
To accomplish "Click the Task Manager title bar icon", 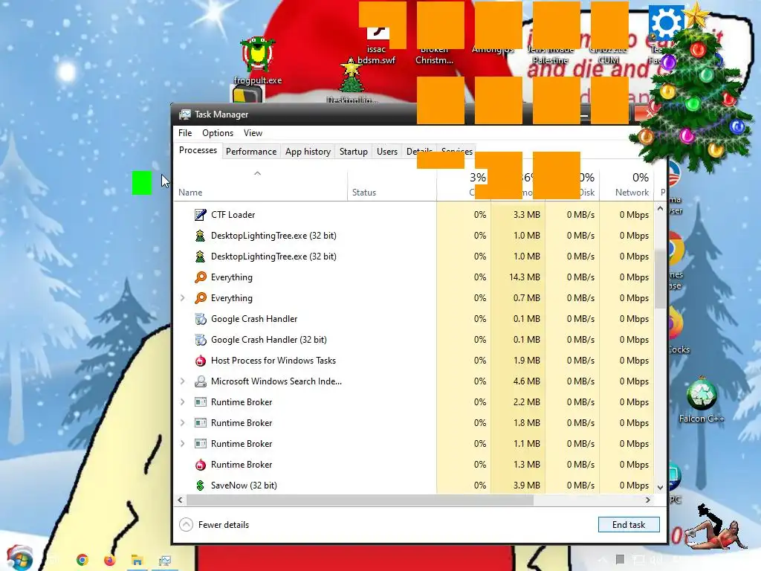I will [185, 114].
